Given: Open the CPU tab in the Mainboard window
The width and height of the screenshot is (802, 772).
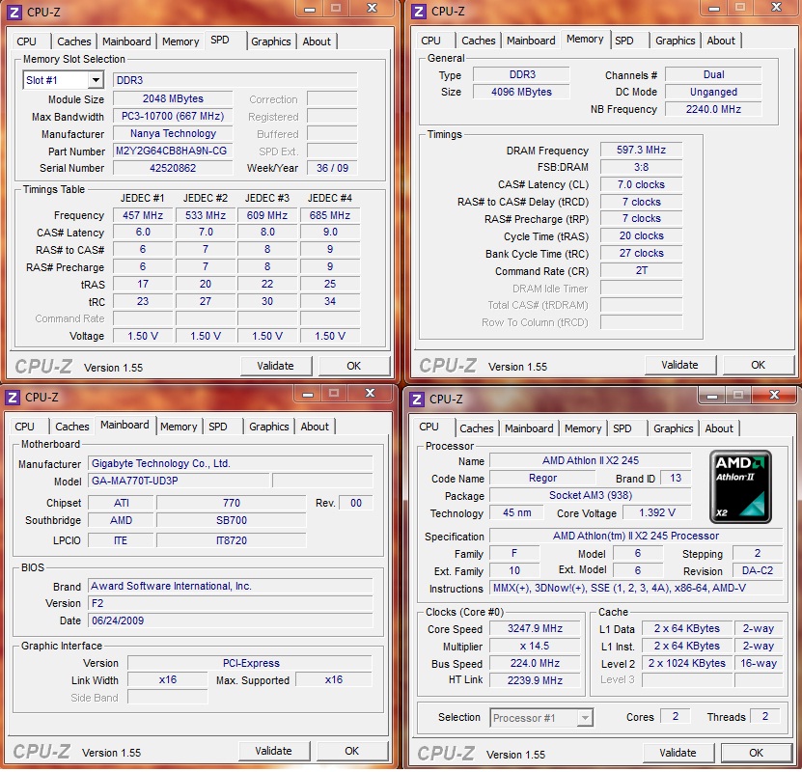Looking at the screenshot, I should point(24,427).
